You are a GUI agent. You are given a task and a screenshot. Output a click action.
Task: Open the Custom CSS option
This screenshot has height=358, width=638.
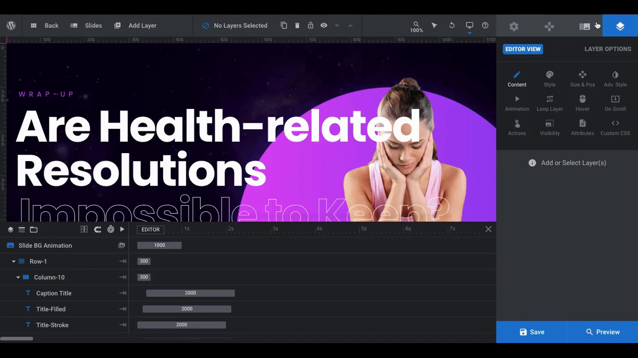[615, 128]
